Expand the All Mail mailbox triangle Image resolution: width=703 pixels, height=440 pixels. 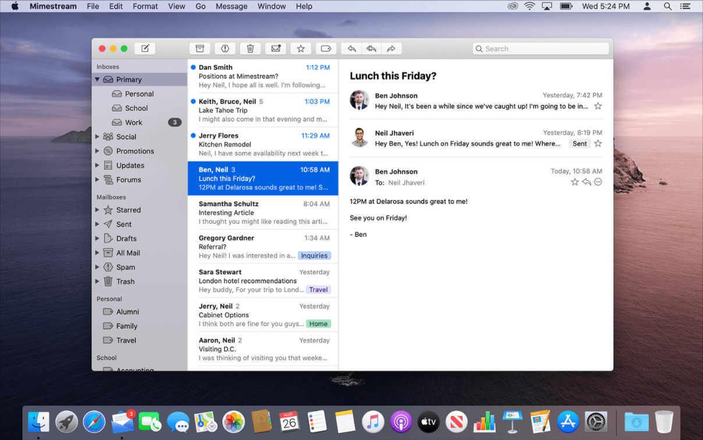coord(97,253)
